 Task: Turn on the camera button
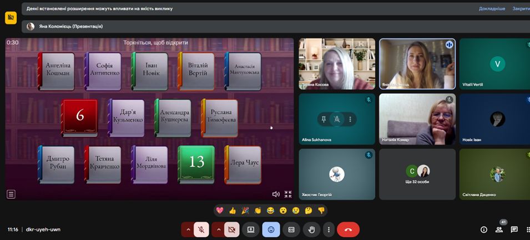tap(231, 229)
